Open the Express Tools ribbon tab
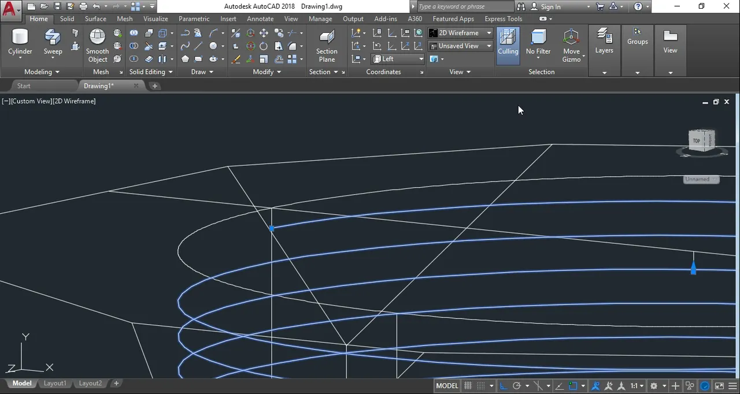The image size is (740, 394). coord(503,18)
